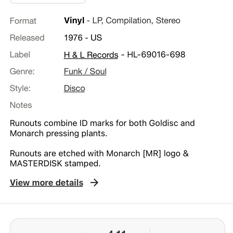The image size is (233, 233).
Task: Click the arrow icon beside View more details
Action: pos(94,183)
